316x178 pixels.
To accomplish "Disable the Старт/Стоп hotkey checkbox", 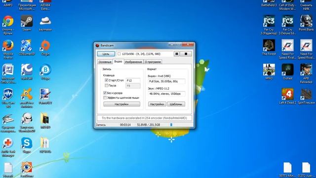I will (106, 80).
